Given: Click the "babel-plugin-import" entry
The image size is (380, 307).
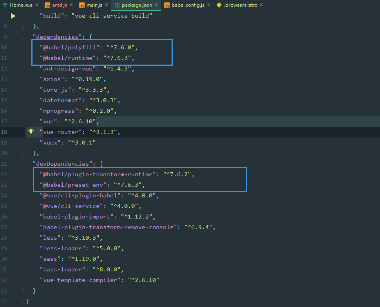Looking at the screenshot, I should coord(76,217).
